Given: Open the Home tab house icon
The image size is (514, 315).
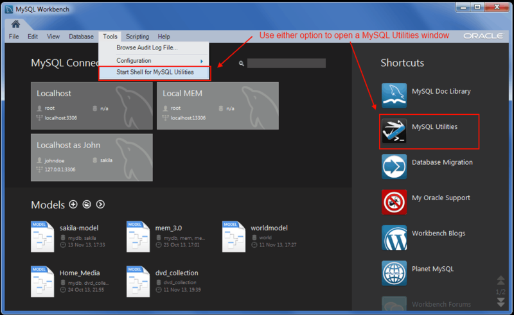Looking at the screenshot, I should pyautogui.click(x=15, y=24).
